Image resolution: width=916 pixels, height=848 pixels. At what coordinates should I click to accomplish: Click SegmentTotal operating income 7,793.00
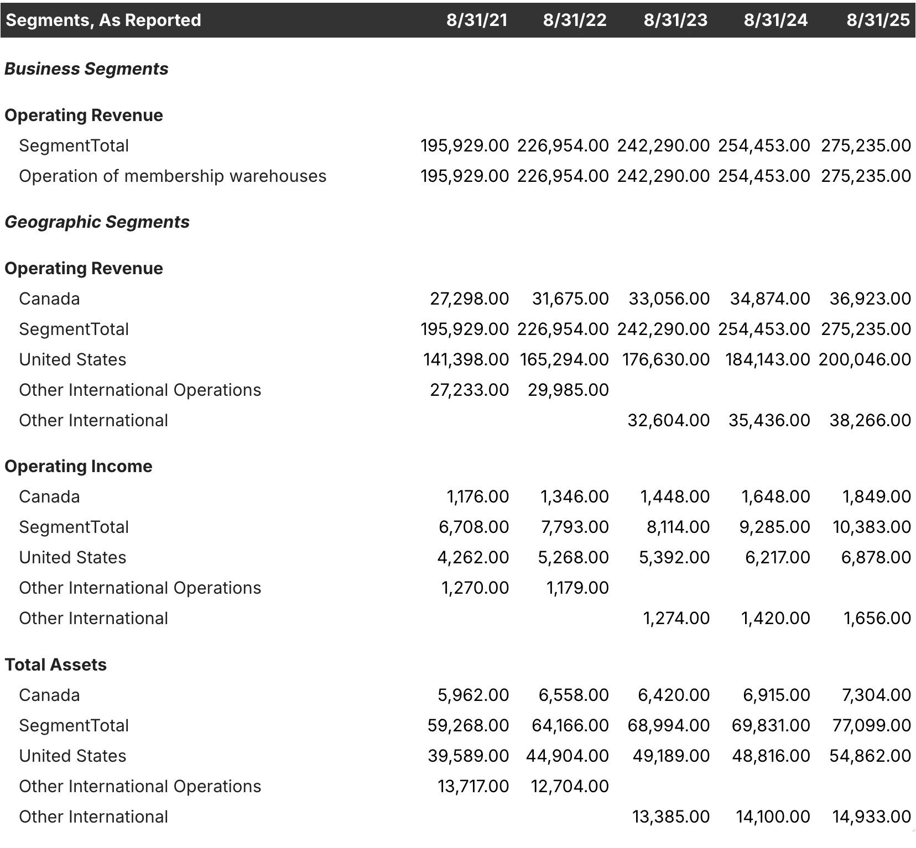coord(575,527)
